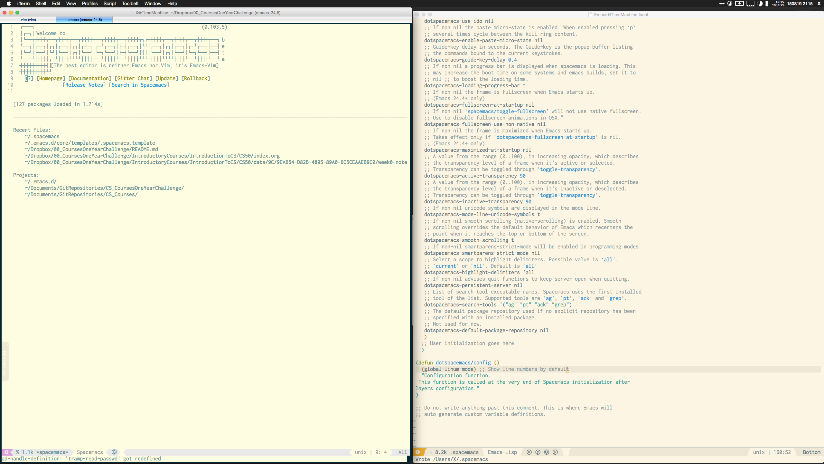The width and height of the screenshot is (824, 464).
Task: Click 'unix' encoding in right Emacs mode line
Action: pyautogui.click(x=759, y=452)
